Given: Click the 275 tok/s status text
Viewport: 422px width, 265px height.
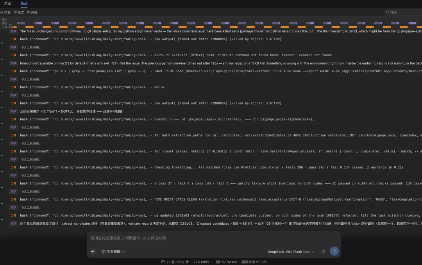Looking at the screenshot, I should (201, 262).
